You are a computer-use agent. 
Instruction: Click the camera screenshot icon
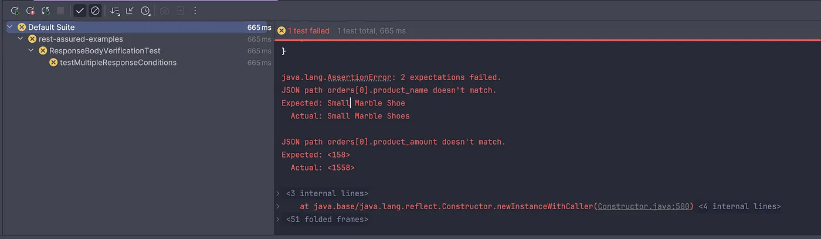click(x=165, y=11)
